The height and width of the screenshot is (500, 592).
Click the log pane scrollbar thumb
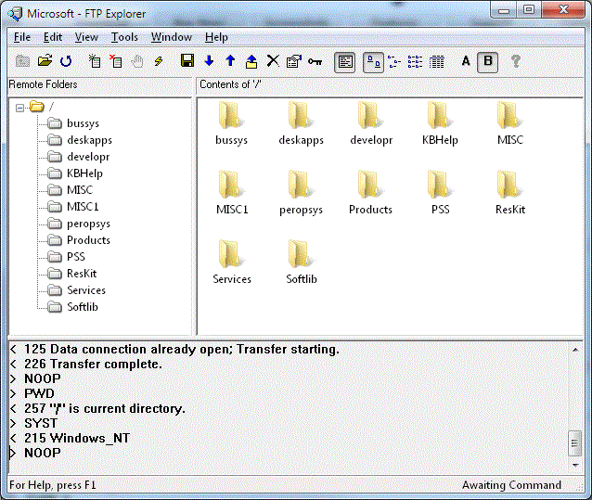[x=574, y=443]
